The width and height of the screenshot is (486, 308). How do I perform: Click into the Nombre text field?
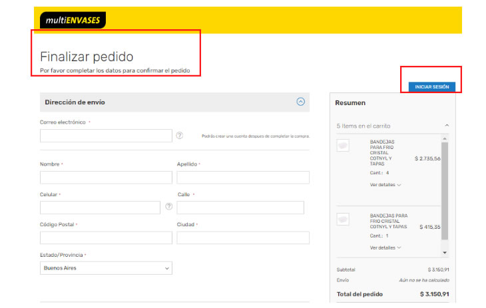[x=106, y=178]
